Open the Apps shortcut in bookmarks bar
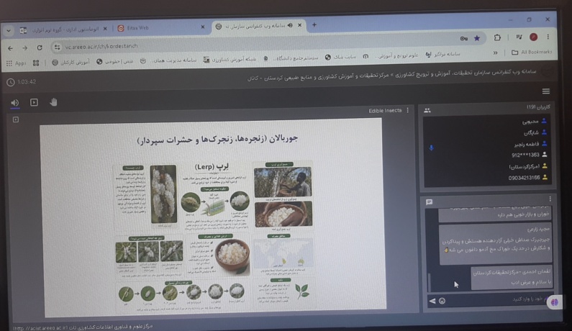 [x=16, y=63]
